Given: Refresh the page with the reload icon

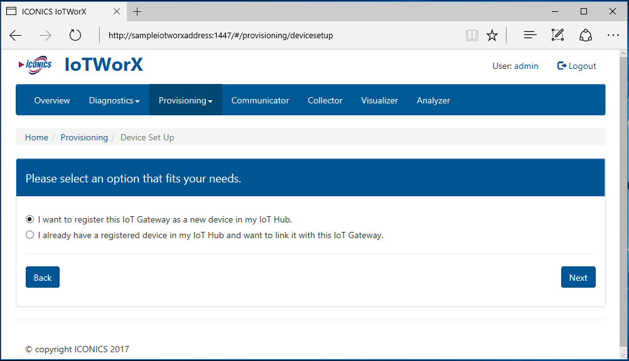Looking at the screenshot, I should (75, 36).
